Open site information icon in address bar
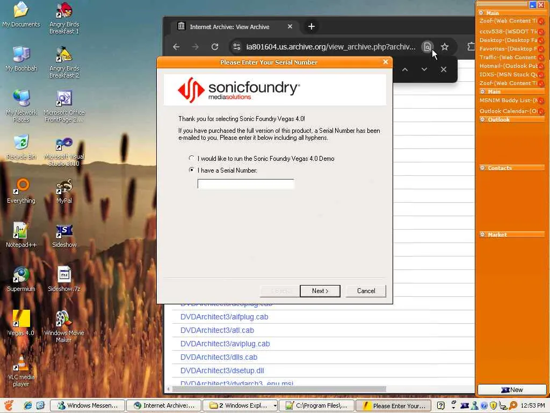Image resolution: width=550 pixels, height=413 pixels. coord(237,47)
